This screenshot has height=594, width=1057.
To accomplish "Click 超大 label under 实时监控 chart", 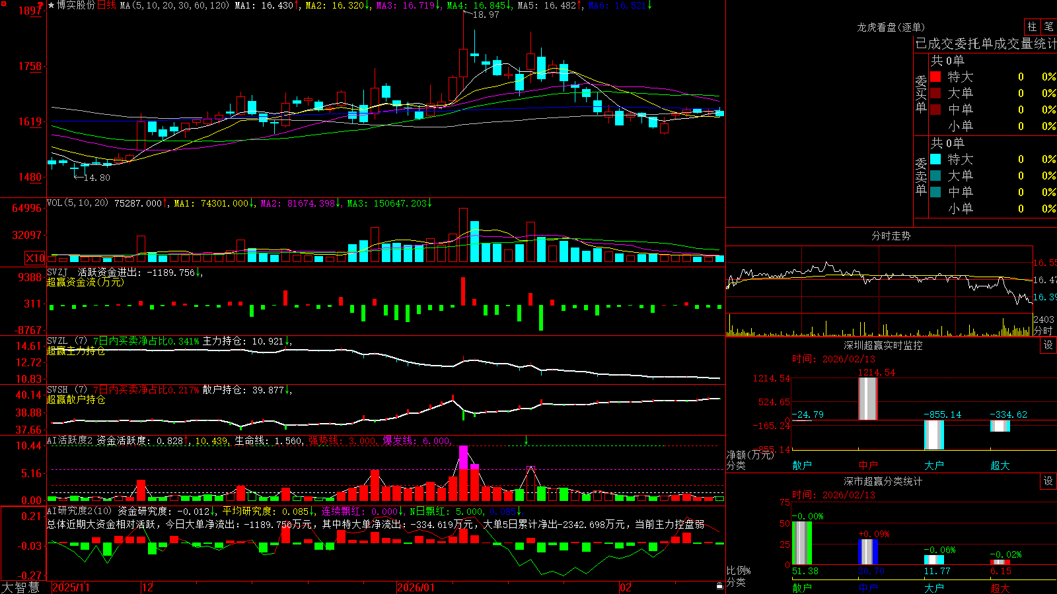I will coord(1000,465).
